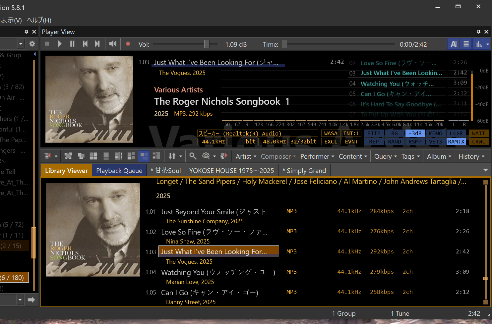The height and width of the screenshot is (324, 492).
Task: Open search with the magnifying glass icon
Action: [x=193, y=156]
